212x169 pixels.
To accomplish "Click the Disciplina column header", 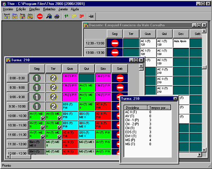I will click(x=136, y=108).
